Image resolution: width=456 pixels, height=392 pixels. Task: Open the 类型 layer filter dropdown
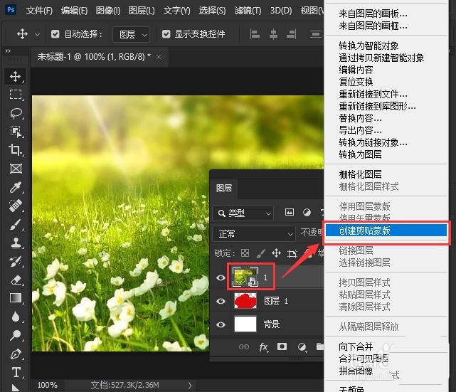point(243,213)
